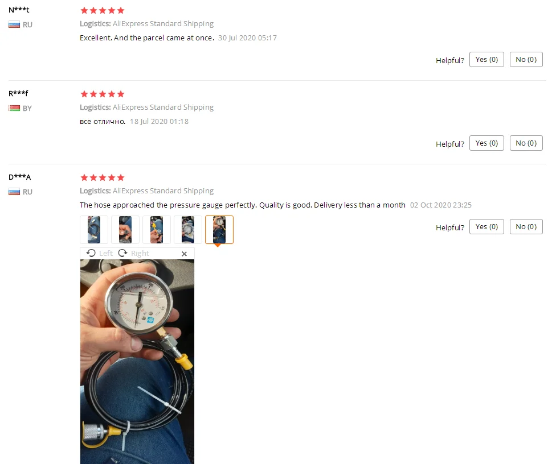Vote Yes on R***f's review
The width and height of the screenshot is (548, 464).
pyautogui.click(x=486, y=143)
